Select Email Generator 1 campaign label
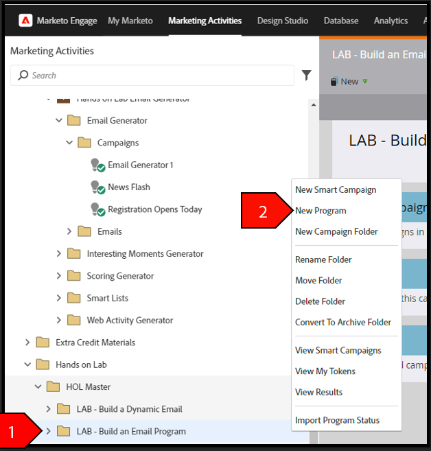Viewport: 431px width, 451px height. (x=141, y=165)
